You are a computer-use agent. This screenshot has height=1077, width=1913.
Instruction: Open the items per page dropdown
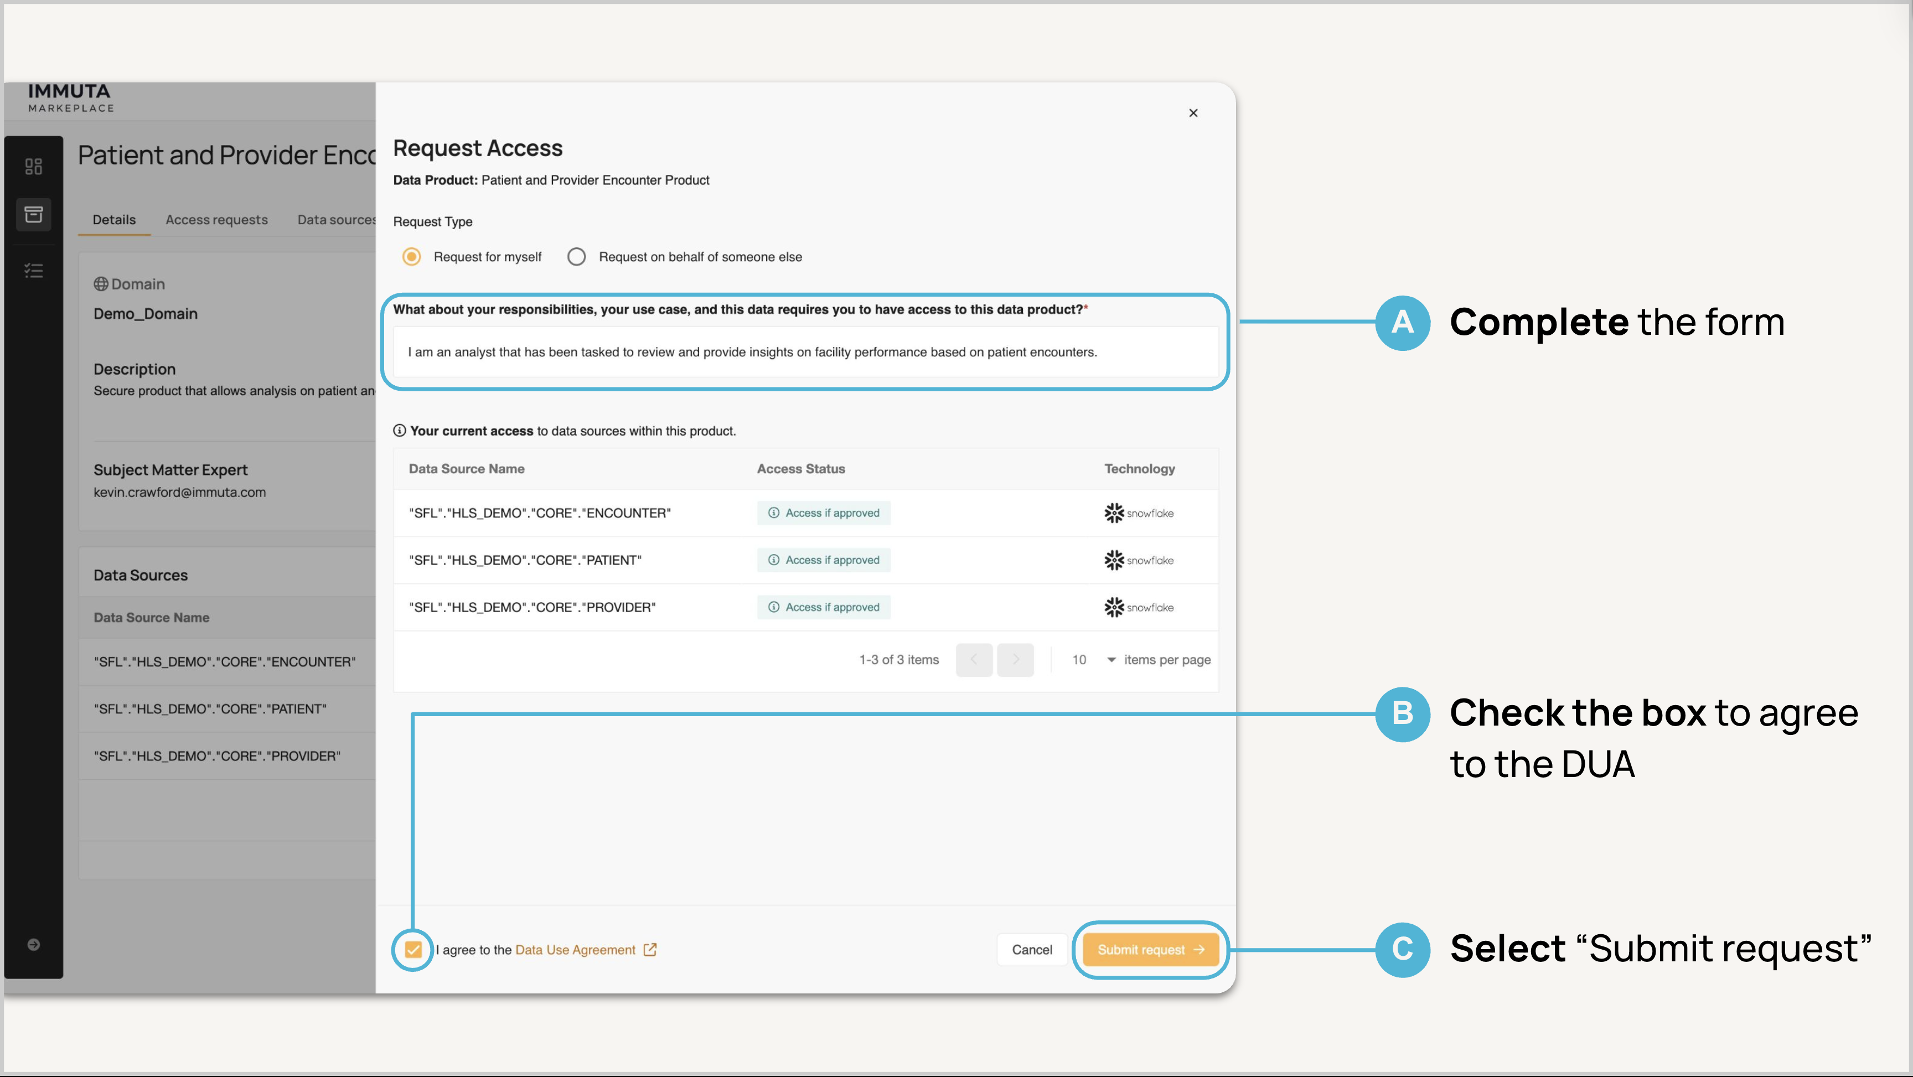[1095, 660]
